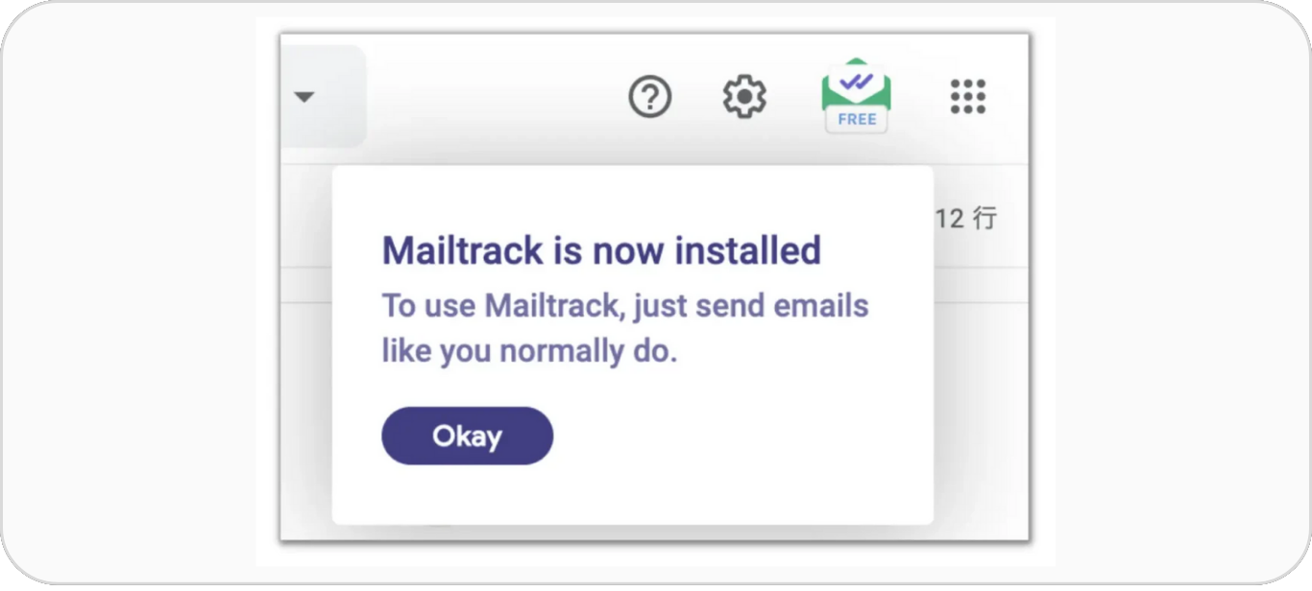Expand the select-all dropdown arrow

coord(304,96)
